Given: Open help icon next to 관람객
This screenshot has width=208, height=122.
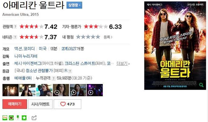Looking at the screenshot, I should pos(15,27).
